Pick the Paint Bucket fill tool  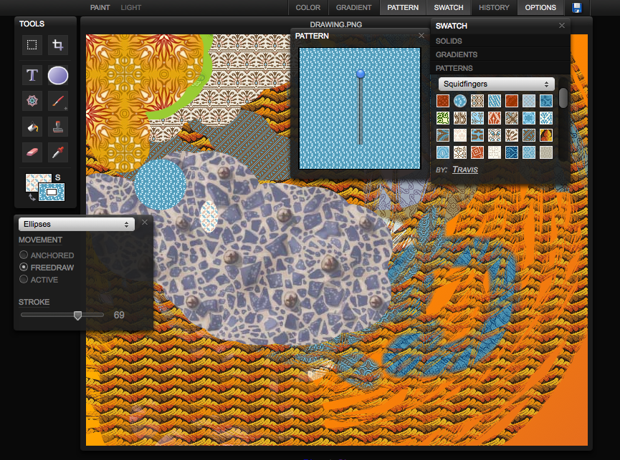pos(32,127)
